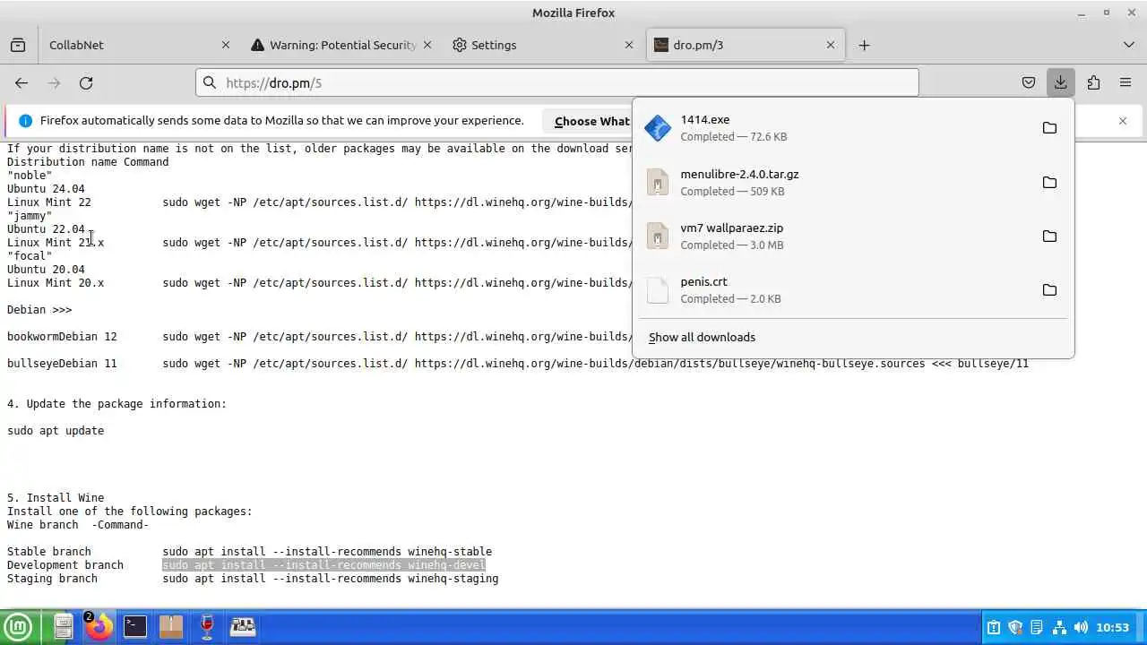
Task: Open the Wine glass taskbar icon
Action: (x=207, y=627)
